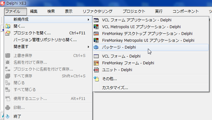This screenshot has height=120, width=212.
Task: Open the ファイル menu
Action: click(x=15, y=11)
